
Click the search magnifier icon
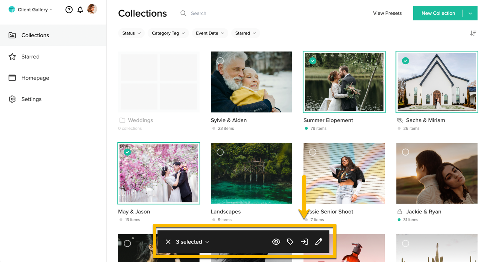pos(183,13)
